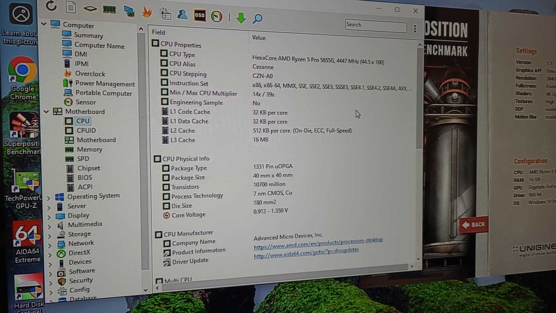556x313 pixels.
Task: Collapse the Motherboard tree node
Action: click(46, 111)
